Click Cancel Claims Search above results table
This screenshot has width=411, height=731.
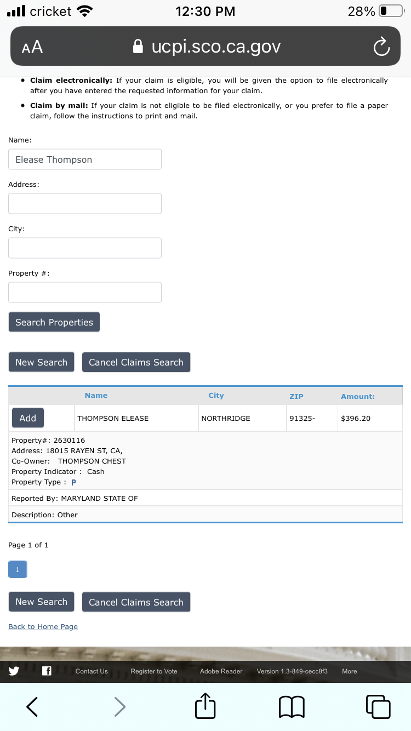click(136, 362)
